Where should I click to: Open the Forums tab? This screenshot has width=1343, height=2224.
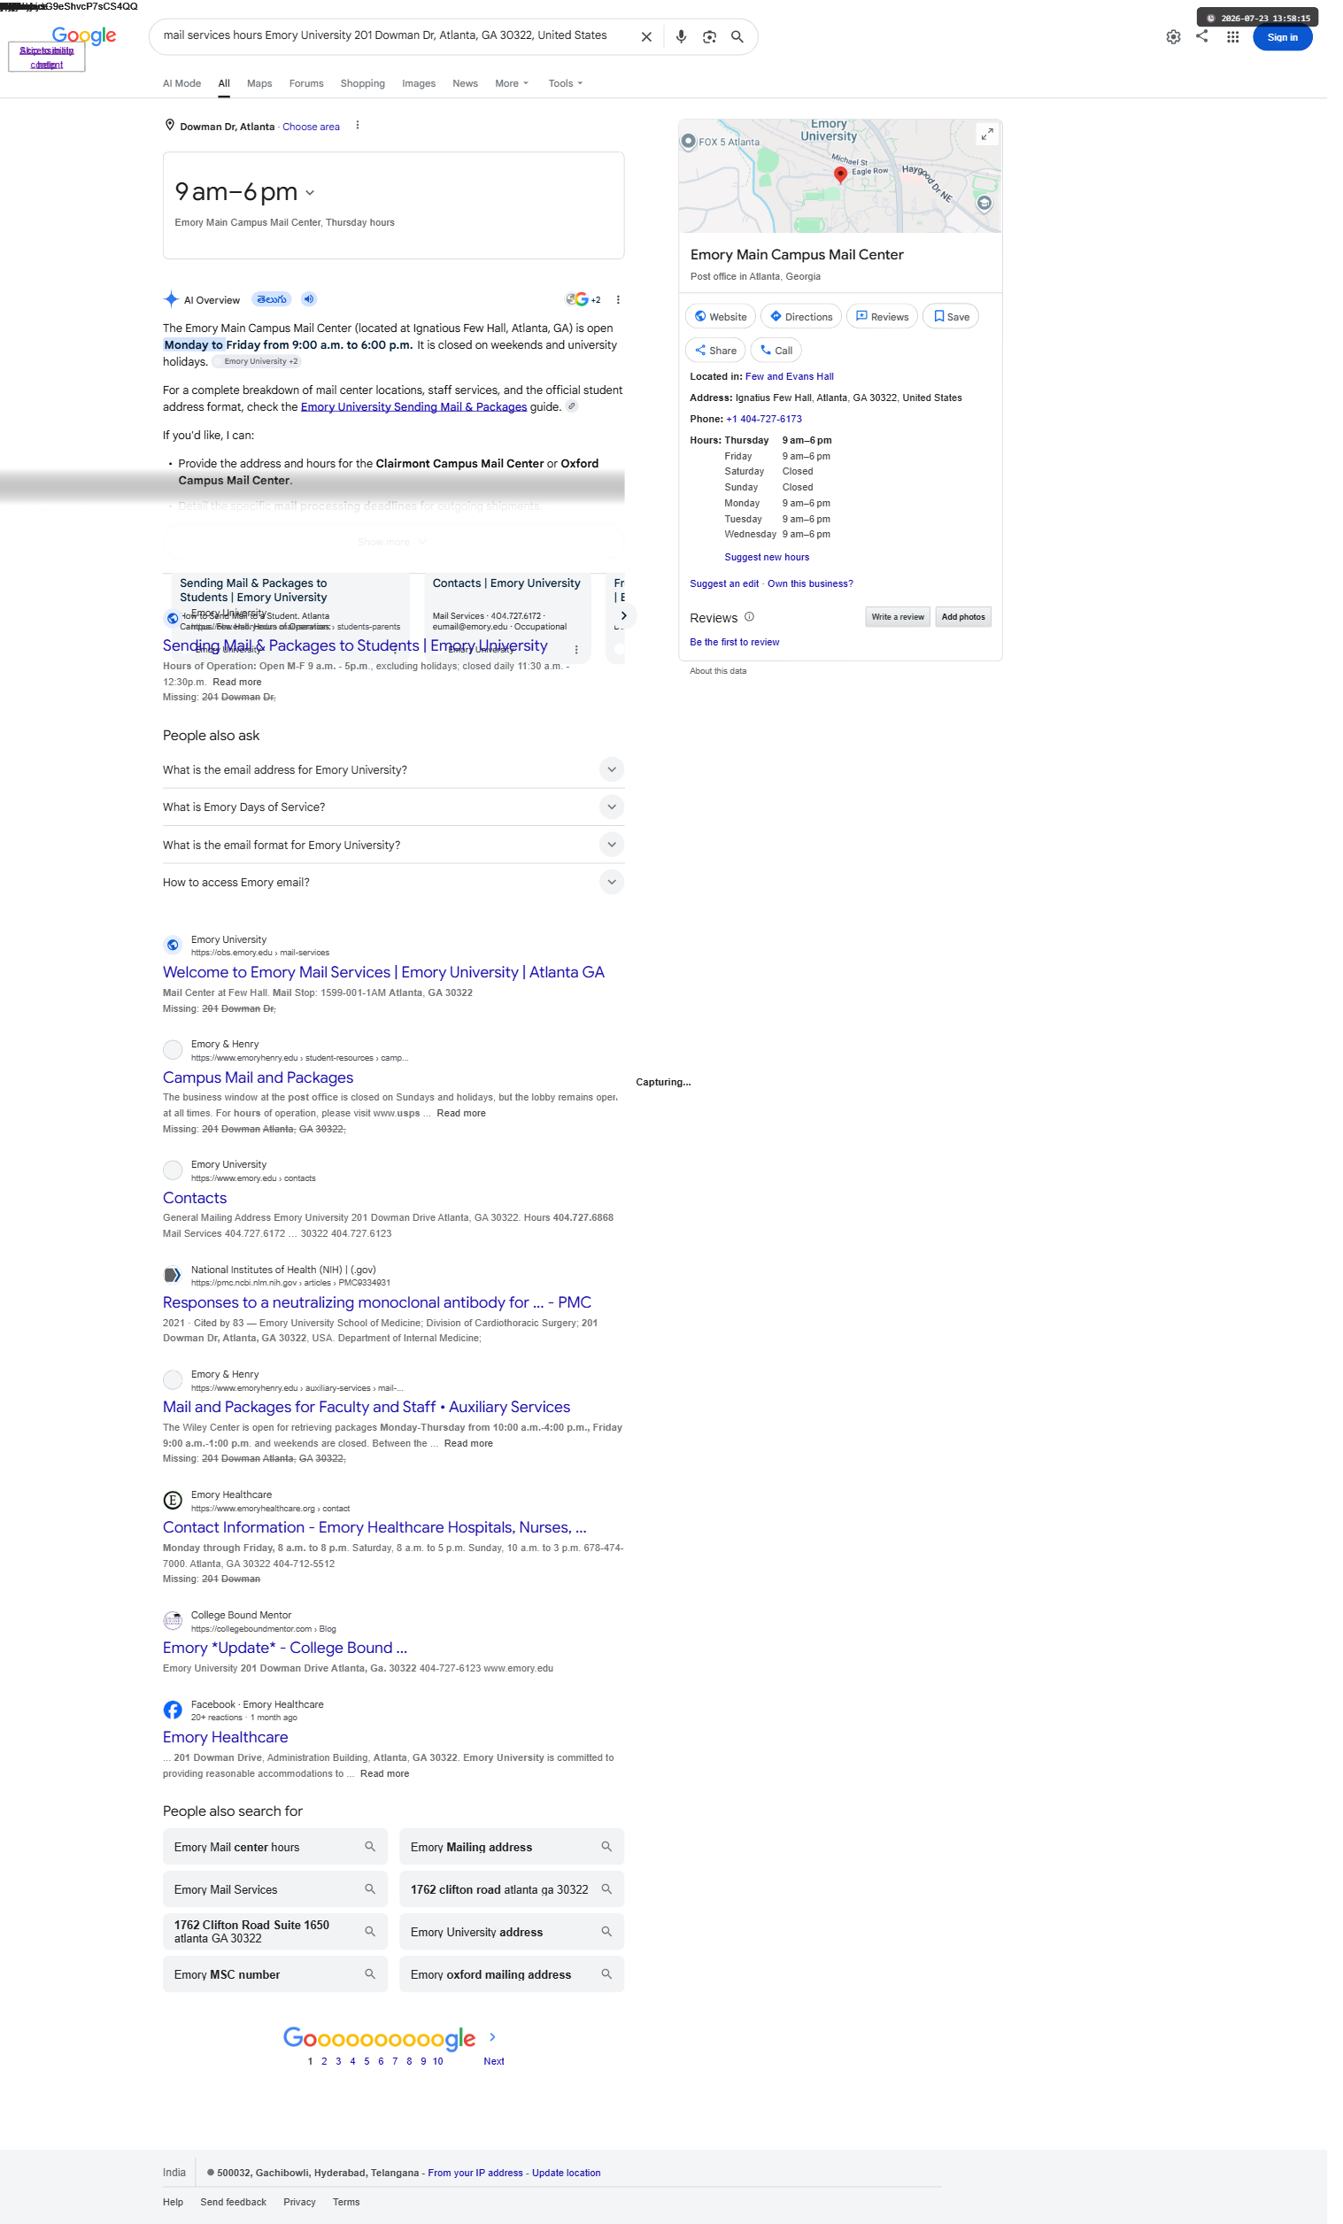[x=306, y=84]
